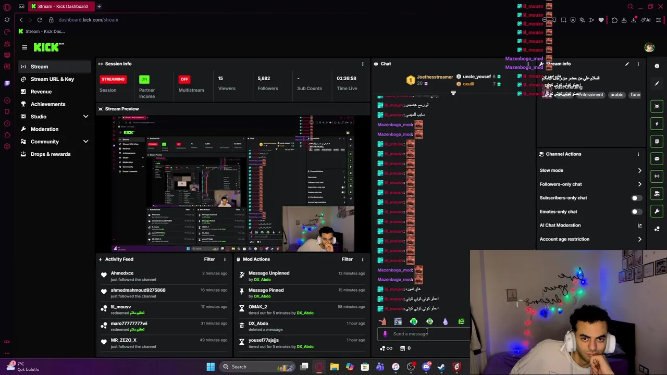Click pencil edit icon in right sidebar
The height and width of the screenshot is (375, 667).
coord(657,83)
